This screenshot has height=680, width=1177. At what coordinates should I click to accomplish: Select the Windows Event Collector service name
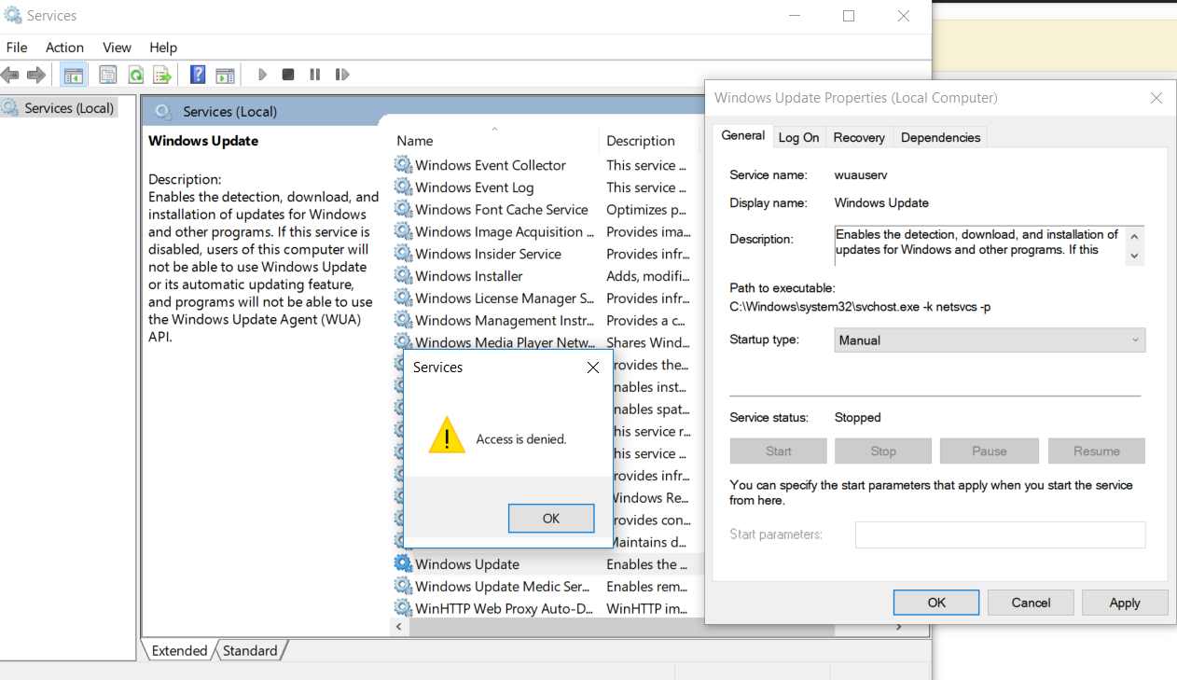tap(491, 165)
